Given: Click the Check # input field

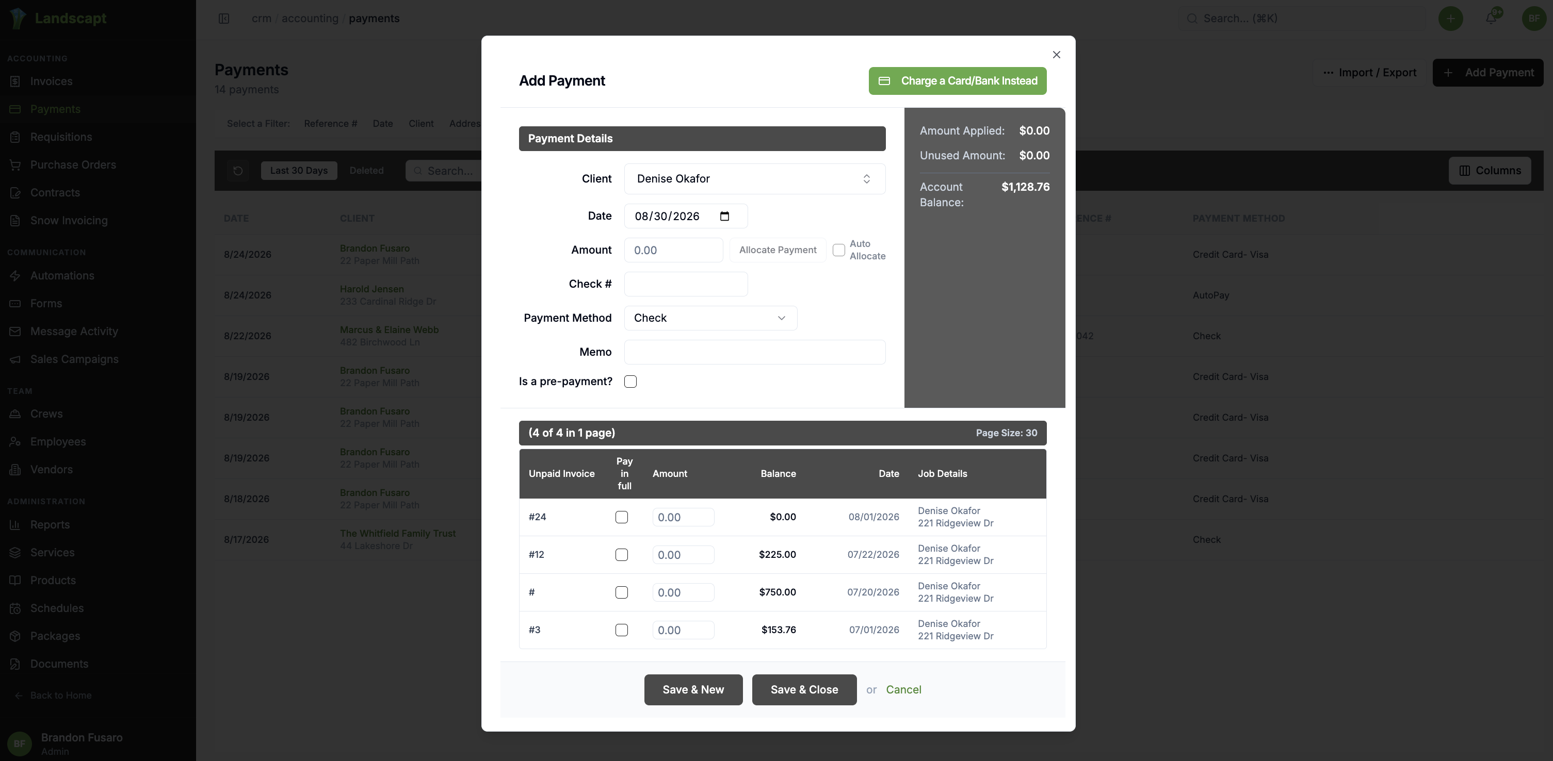Looking at the screenshot, I should pyautogui.click(x=686, y=285).
